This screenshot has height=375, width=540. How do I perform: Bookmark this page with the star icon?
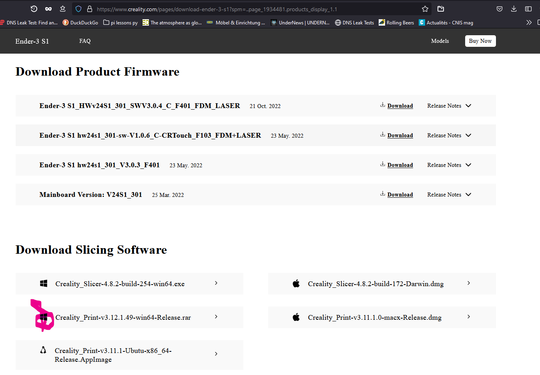[425, 9]
